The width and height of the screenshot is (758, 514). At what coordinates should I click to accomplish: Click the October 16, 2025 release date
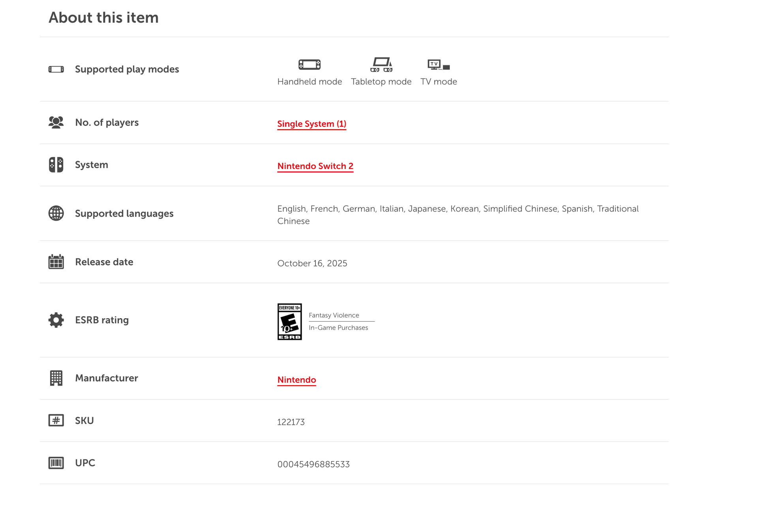point(312,263)
